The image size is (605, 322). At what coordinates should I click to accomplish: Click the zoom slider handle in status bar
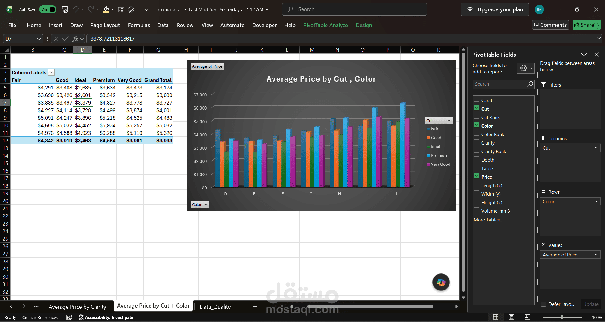pyautogui.click(x=562, y=317)
